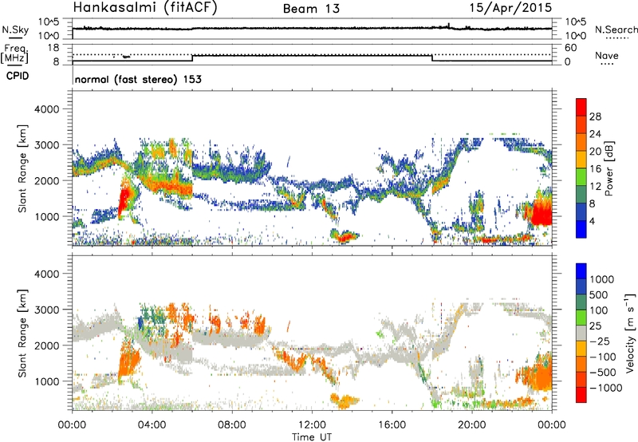Click the 'Hankasalmi (fitACF)' title text
Viewport: 638px width, 442px height.
point(144,8)
